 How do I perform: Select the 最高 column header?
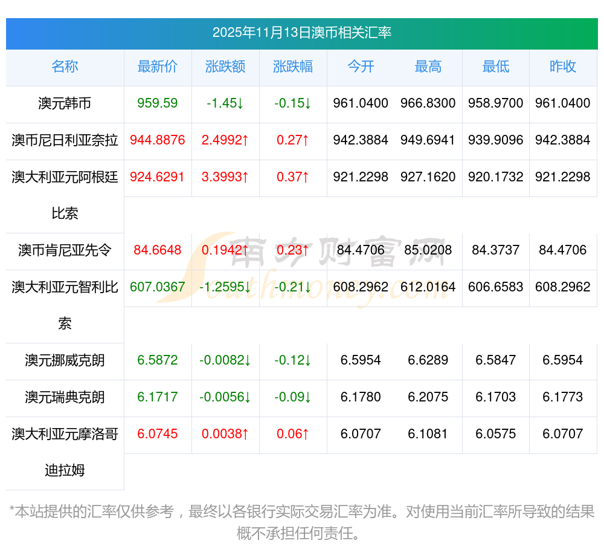pyautogui.click(x=428, y=67)
